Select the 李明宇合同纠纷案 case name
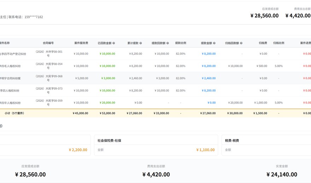Screen dimensions: 311x183 (10, 78)
